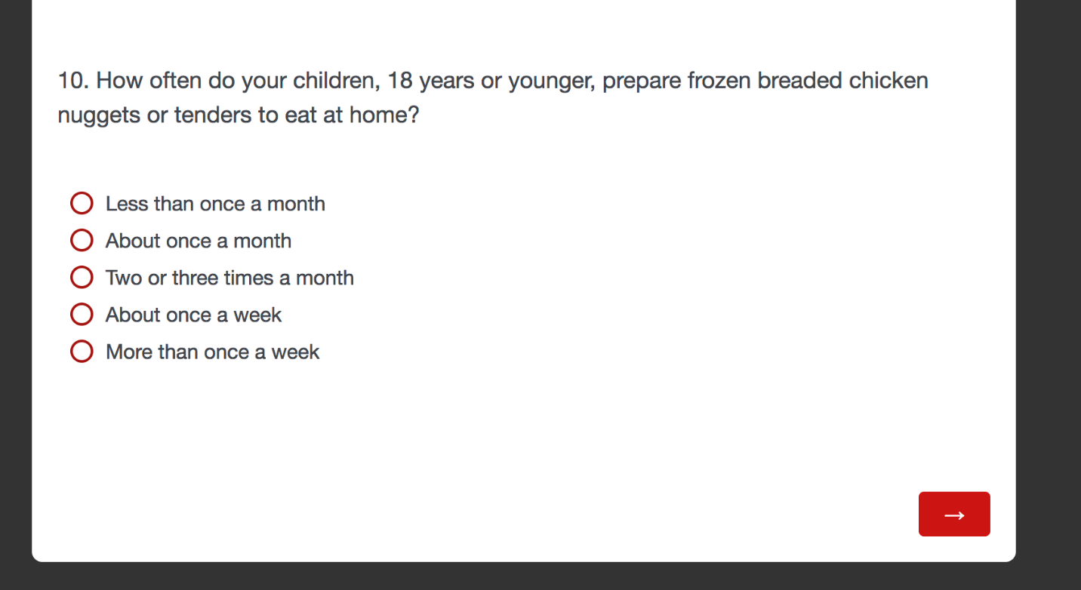Click the question number "10."
The width and height of the screenshot is (1081, 590).
click(73, 81)
